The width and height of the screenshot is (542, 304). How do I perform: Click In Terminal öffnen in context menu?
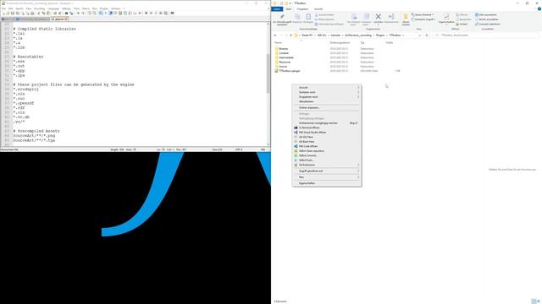point(326,128)
